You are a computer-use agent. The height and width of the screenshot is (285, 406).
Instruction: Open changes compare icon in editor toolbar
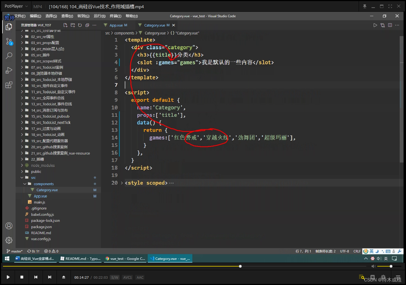[x=382, y=25]
